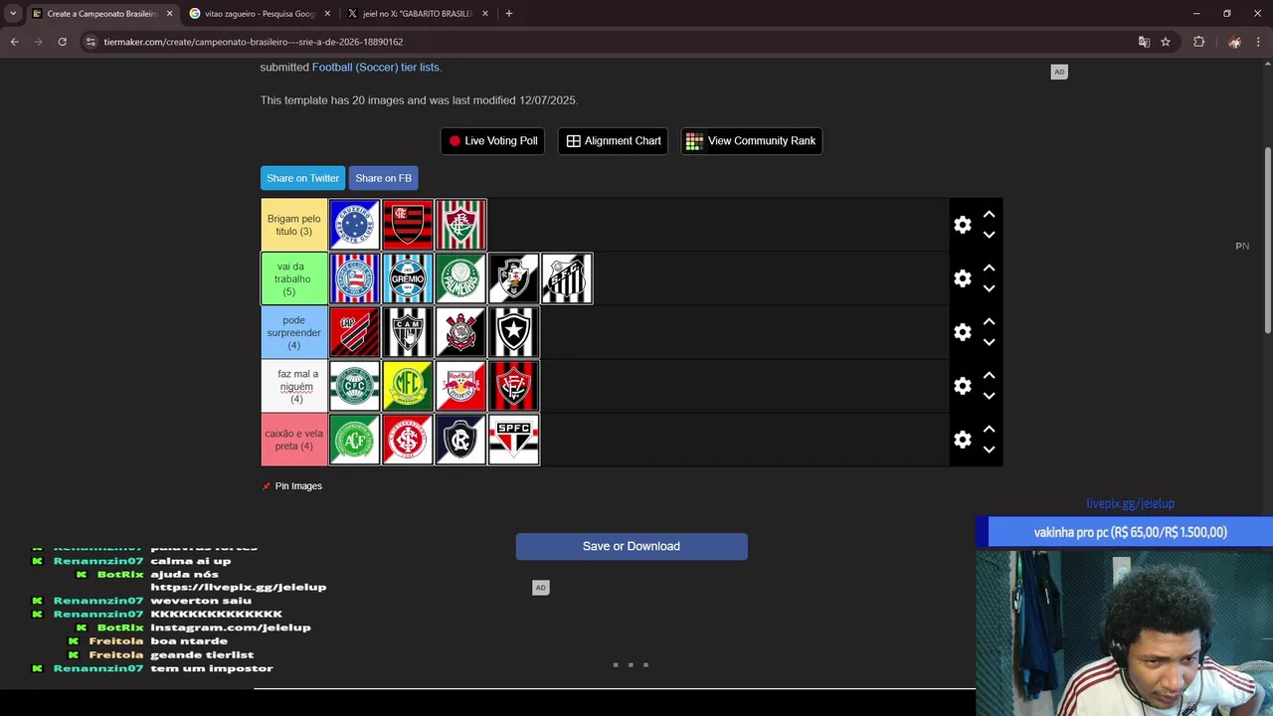Viewport: 1273px width, 716px height.
Task: Select the Coritiba CFC crest
Action: (x=355, y=386)
